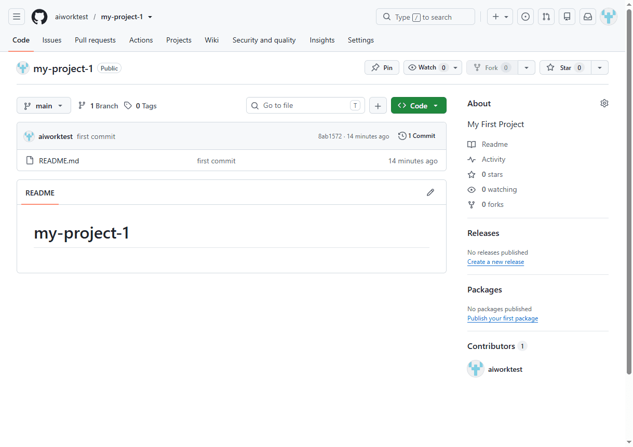Open the notifications inbox icon
Viewport: 633px width, 447px height.
pos(588,17)
